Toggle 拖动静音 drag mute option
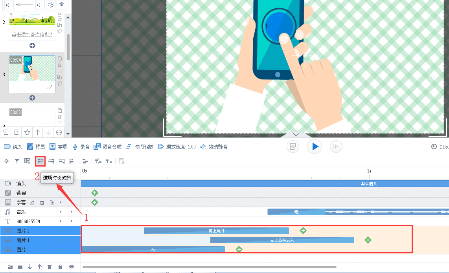Screen dimensions: 449x273 pyautogui.click(x=214, y=147)
